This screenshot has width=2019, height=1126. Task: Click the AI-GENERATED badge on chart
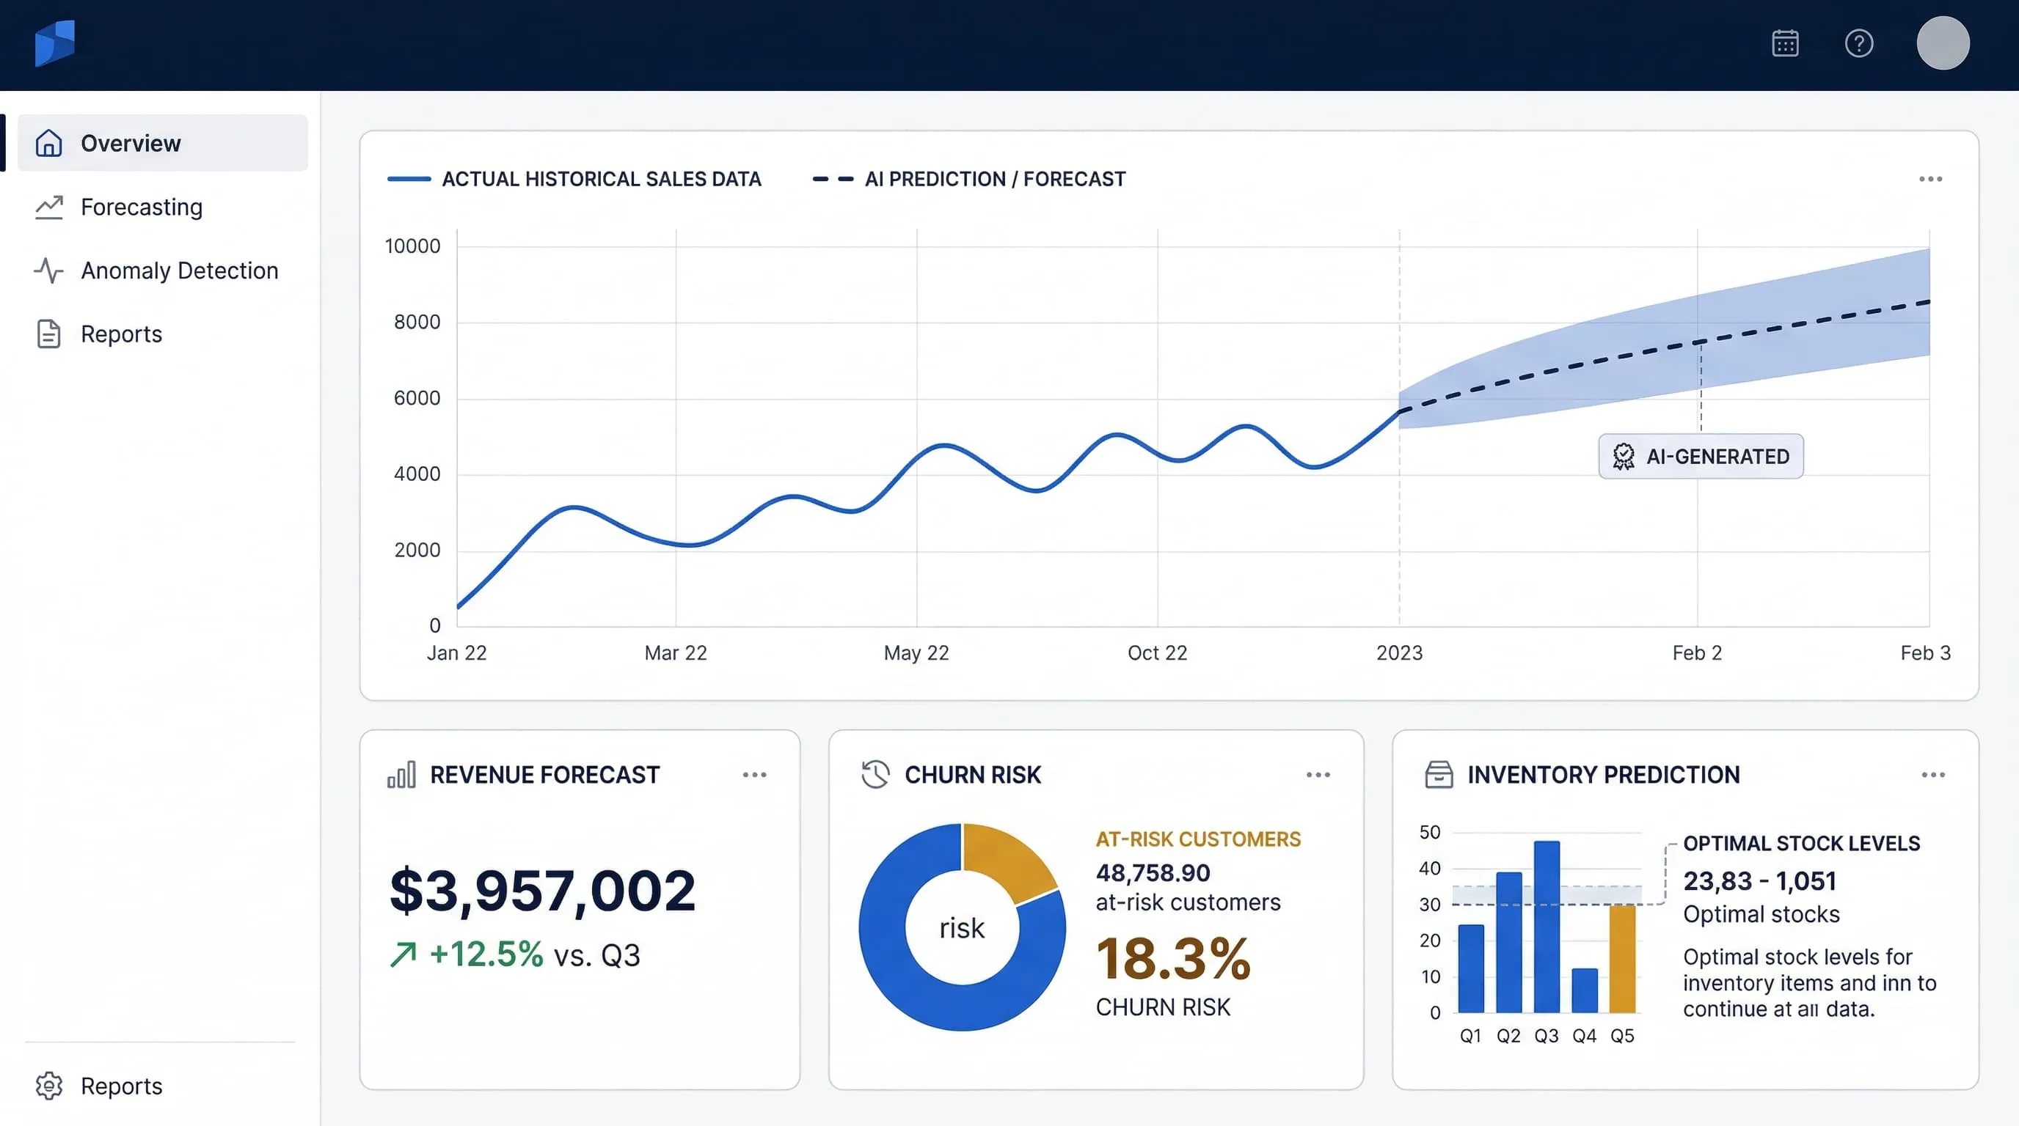pos(1701,456)
